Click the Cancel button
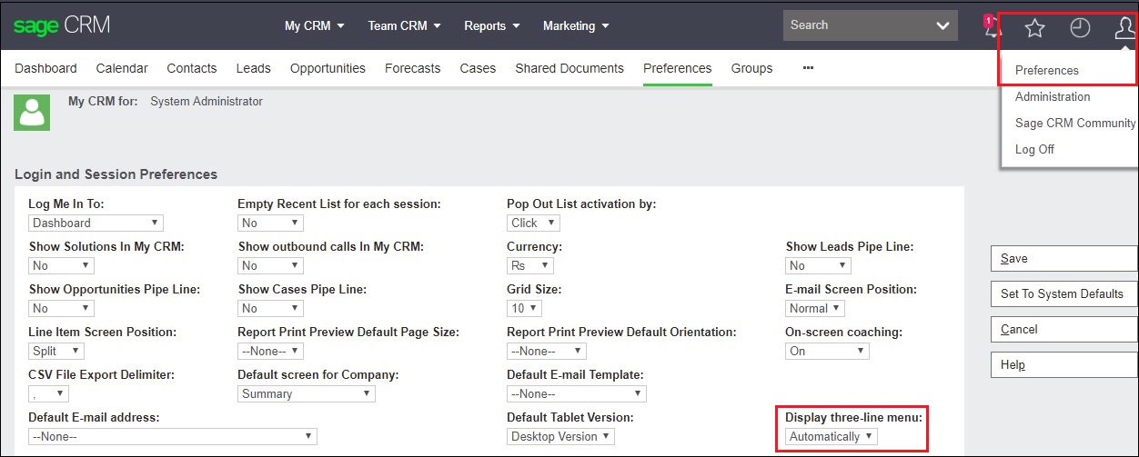 (x=1063, y=329)
